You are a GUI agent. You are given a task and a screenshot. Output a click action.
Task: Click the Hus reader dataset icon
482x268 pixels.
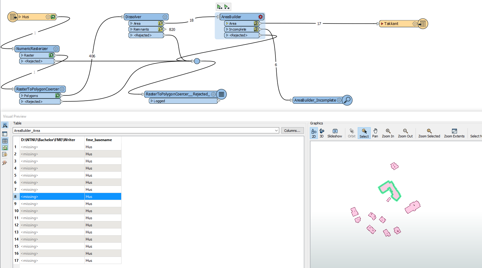(12, 17)
